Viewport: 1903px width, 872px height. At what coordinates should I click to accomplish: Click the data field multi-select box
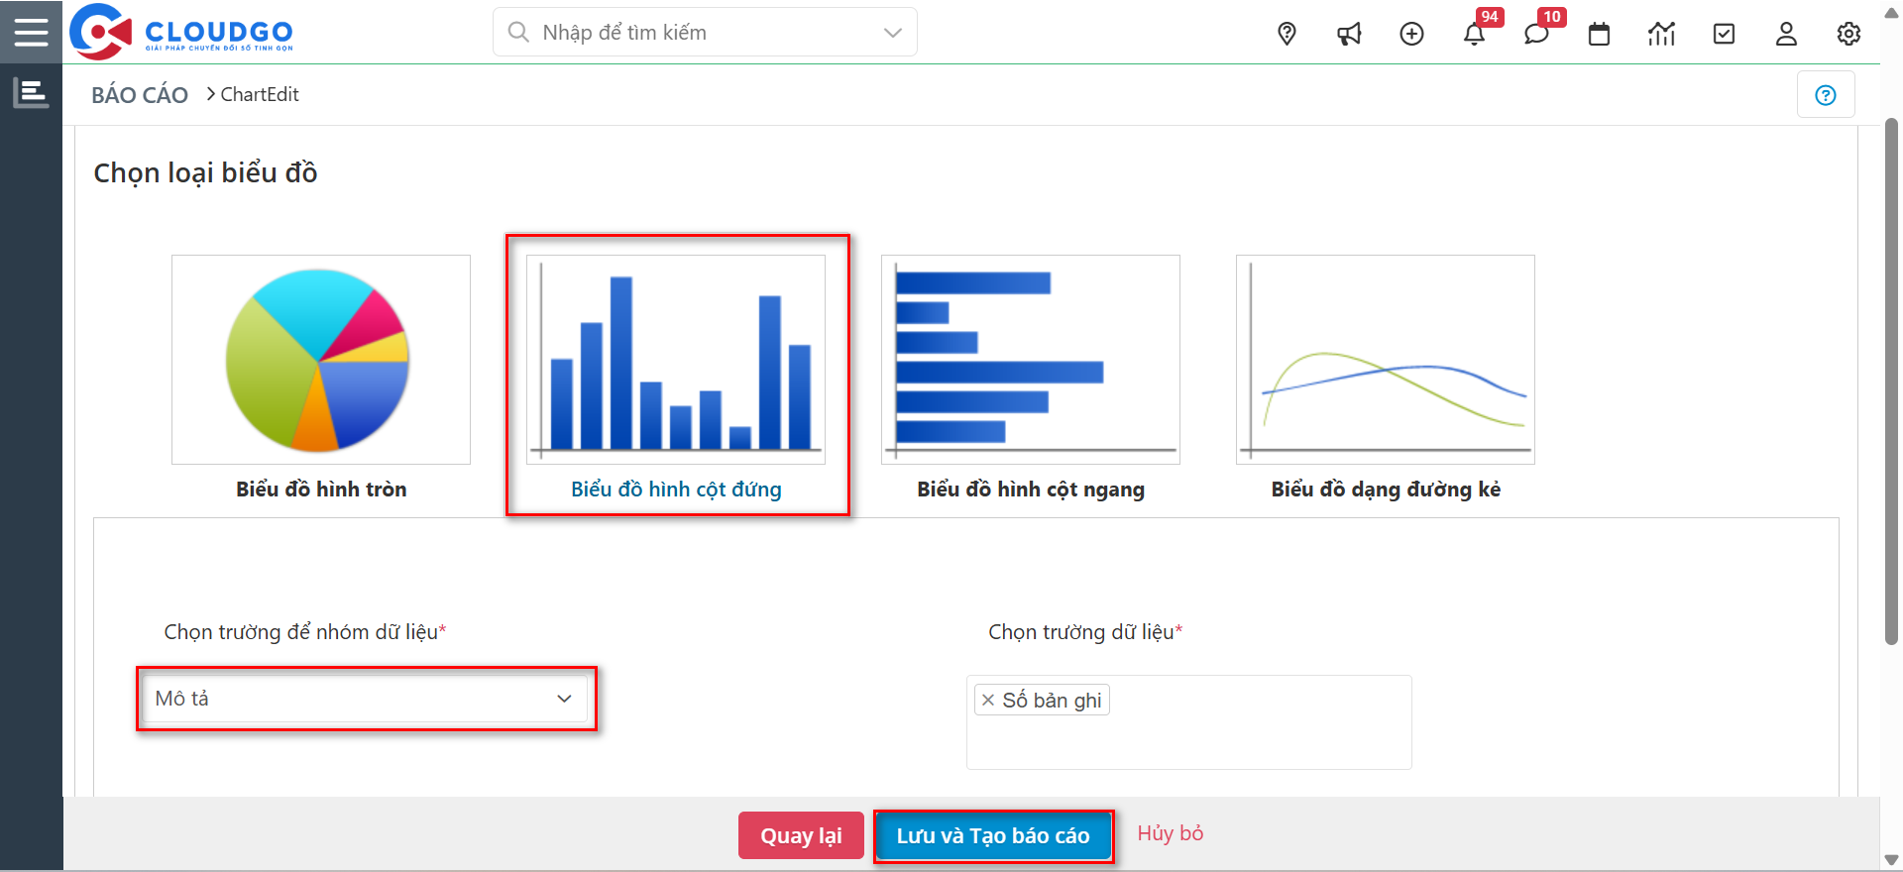click(1188, 721)
